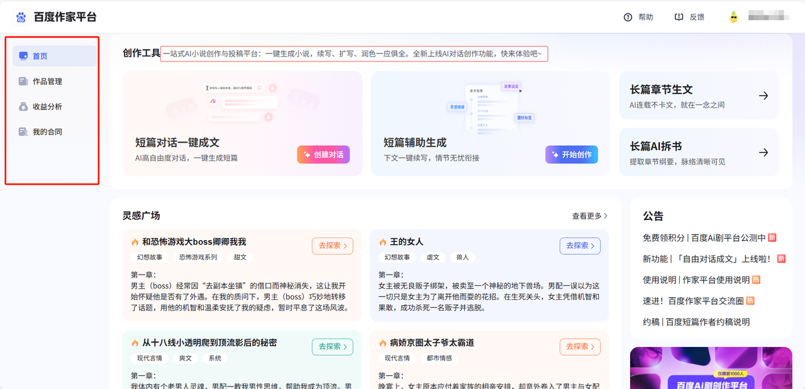Open 作品管理 in the sidebar
The height and width of the screenshot is (389, 805).
click(55, 81)
